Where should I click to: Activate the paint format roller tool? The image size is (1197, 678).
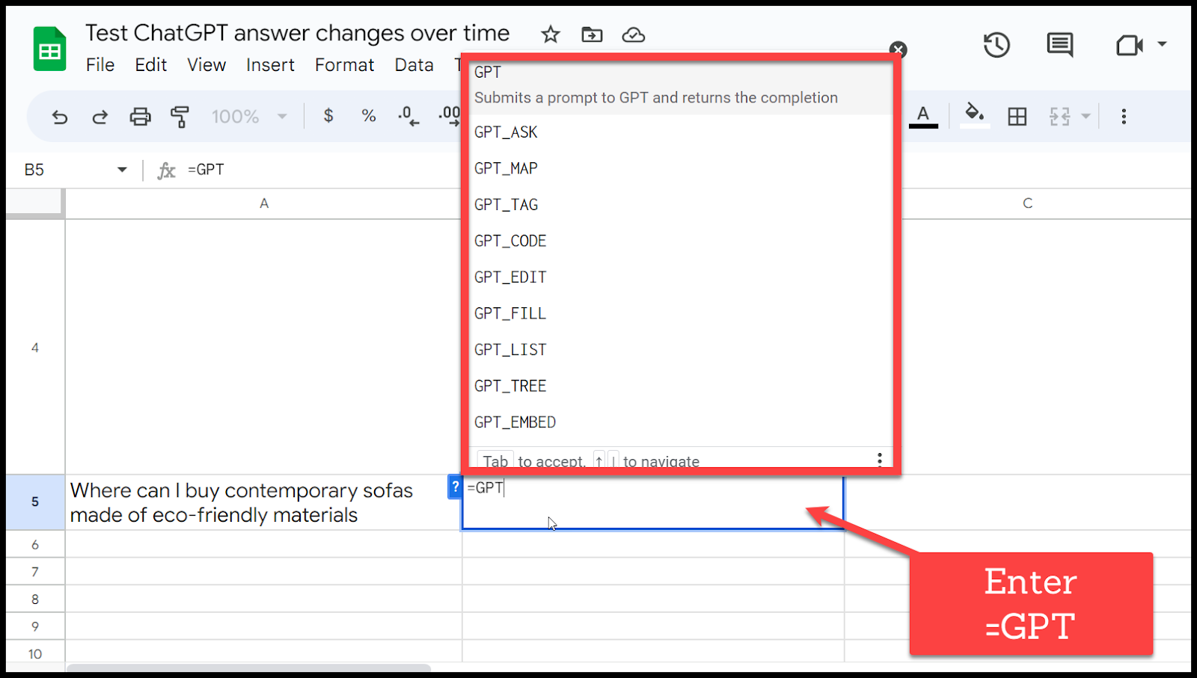[x=180, y=117]
